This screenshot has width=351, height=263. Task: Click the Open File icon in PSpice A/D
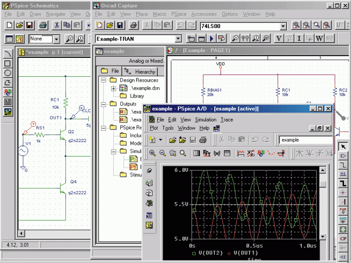[173, 140]
